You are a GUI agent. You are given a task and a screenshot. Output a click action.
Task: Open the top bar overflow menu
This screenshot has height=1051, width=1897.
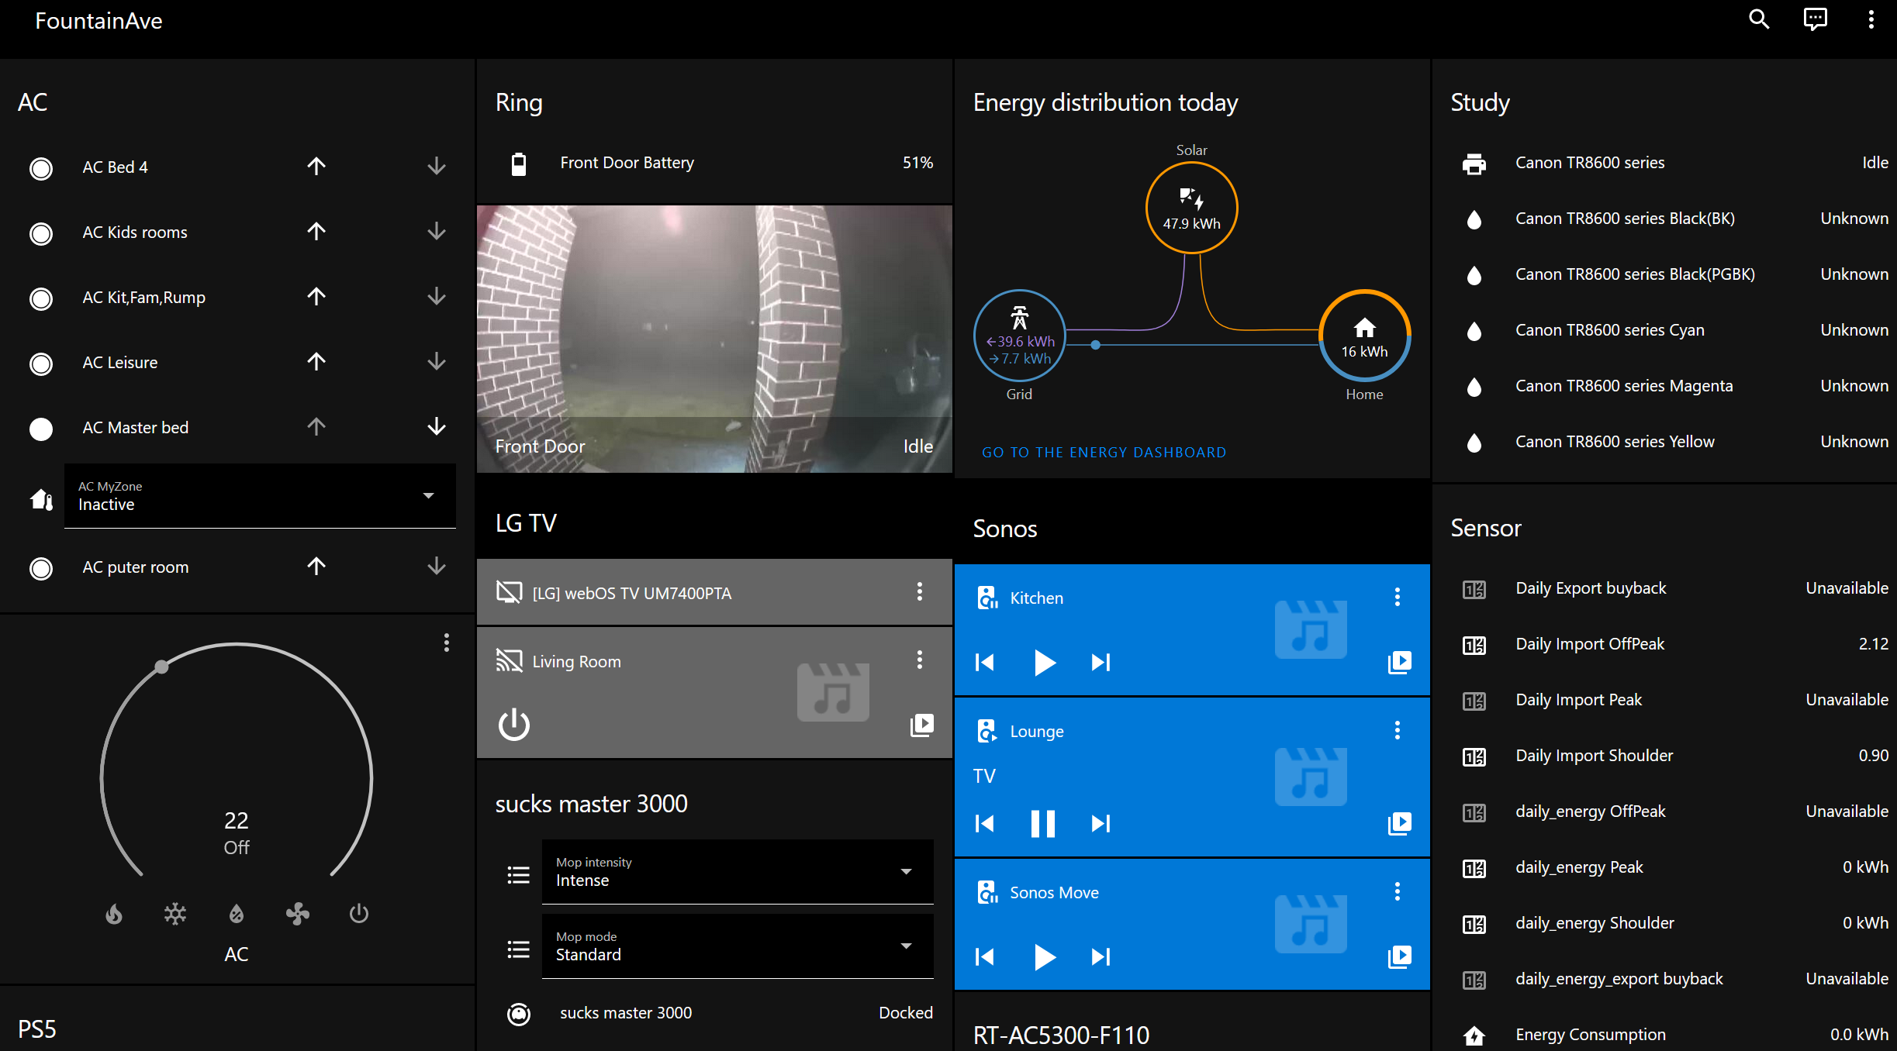point(1871,19)
